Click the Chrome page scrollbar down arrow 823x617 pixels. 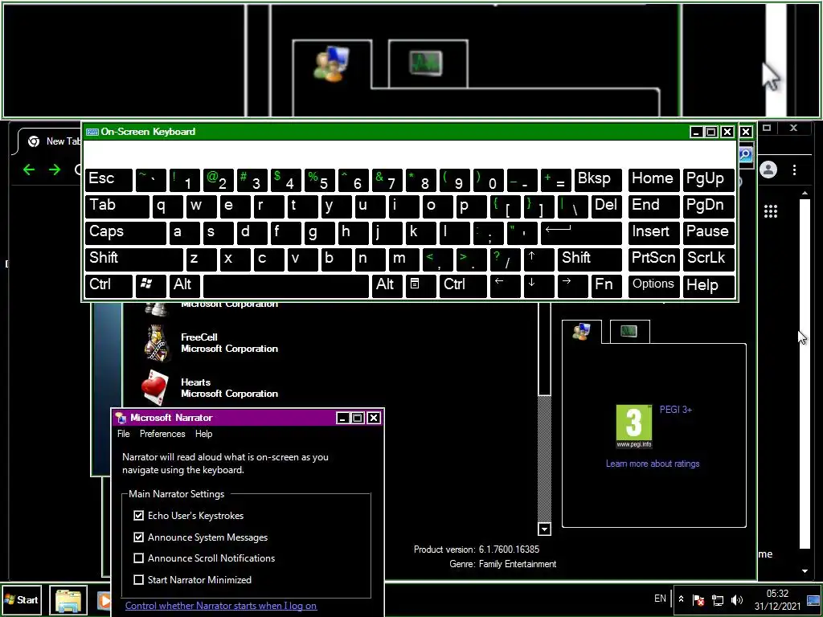pyautogui.click(x=805, y=571)
